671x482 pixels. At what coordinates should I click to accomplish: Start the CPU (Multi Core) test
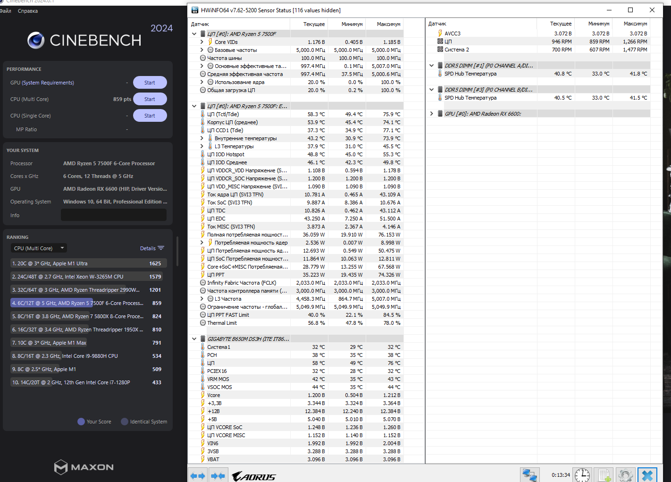pyautogui.click(x=150, y=99)
